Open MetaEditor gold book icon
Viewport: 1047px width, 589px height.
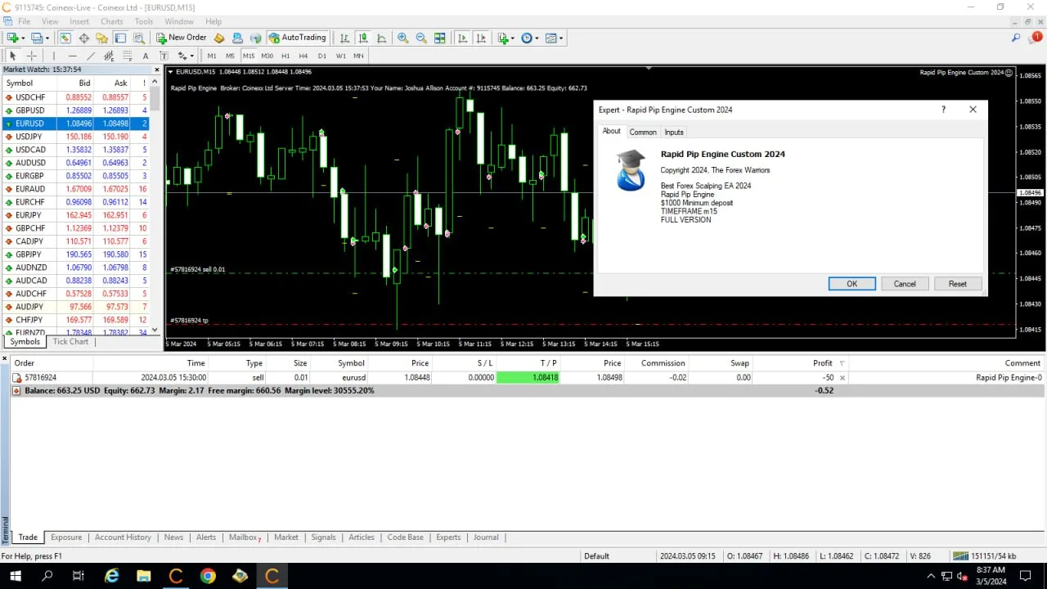(x=219, y=38)
